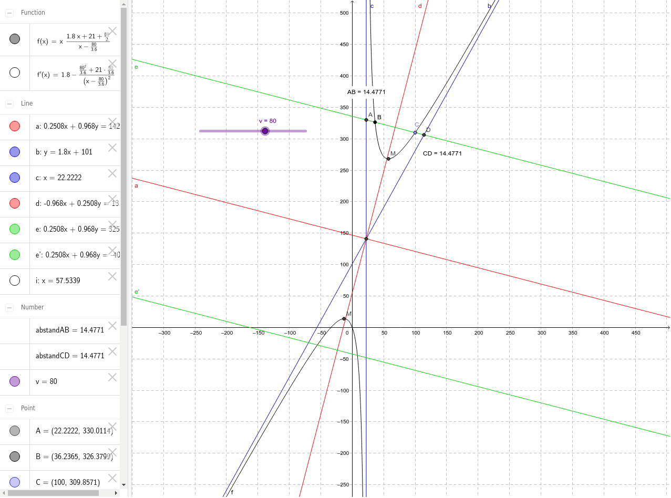This screenshot has height=498, width=671.
Task: Click the algebra panel vertical scrollbar
Action: [x=123, y=167]
